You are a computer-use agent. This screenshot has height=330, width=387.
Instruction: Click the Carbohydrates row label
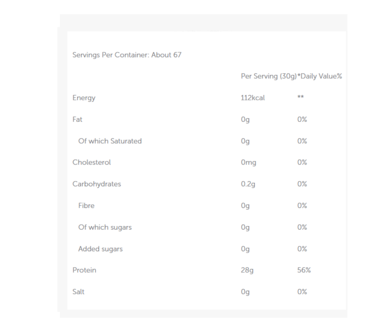click(x=96, y=184)
